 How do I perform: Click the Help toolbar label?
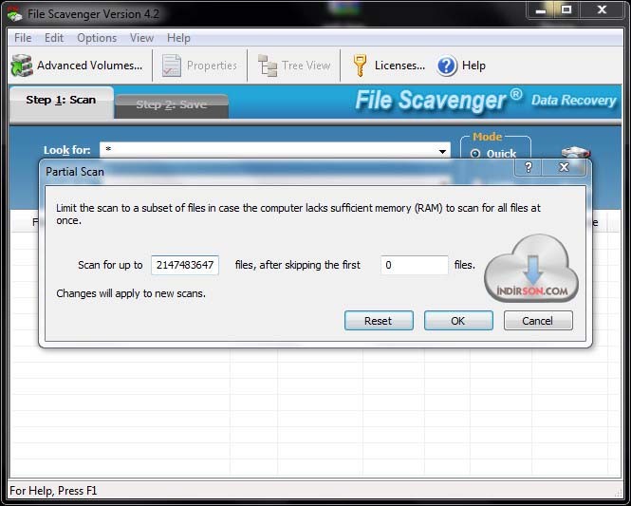pyautogui.click(x=473, y=66)
